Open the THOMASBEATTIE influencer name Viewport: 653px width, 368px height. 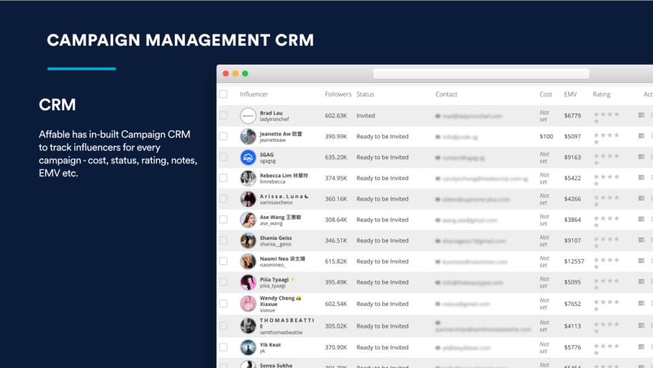(287, 323)
